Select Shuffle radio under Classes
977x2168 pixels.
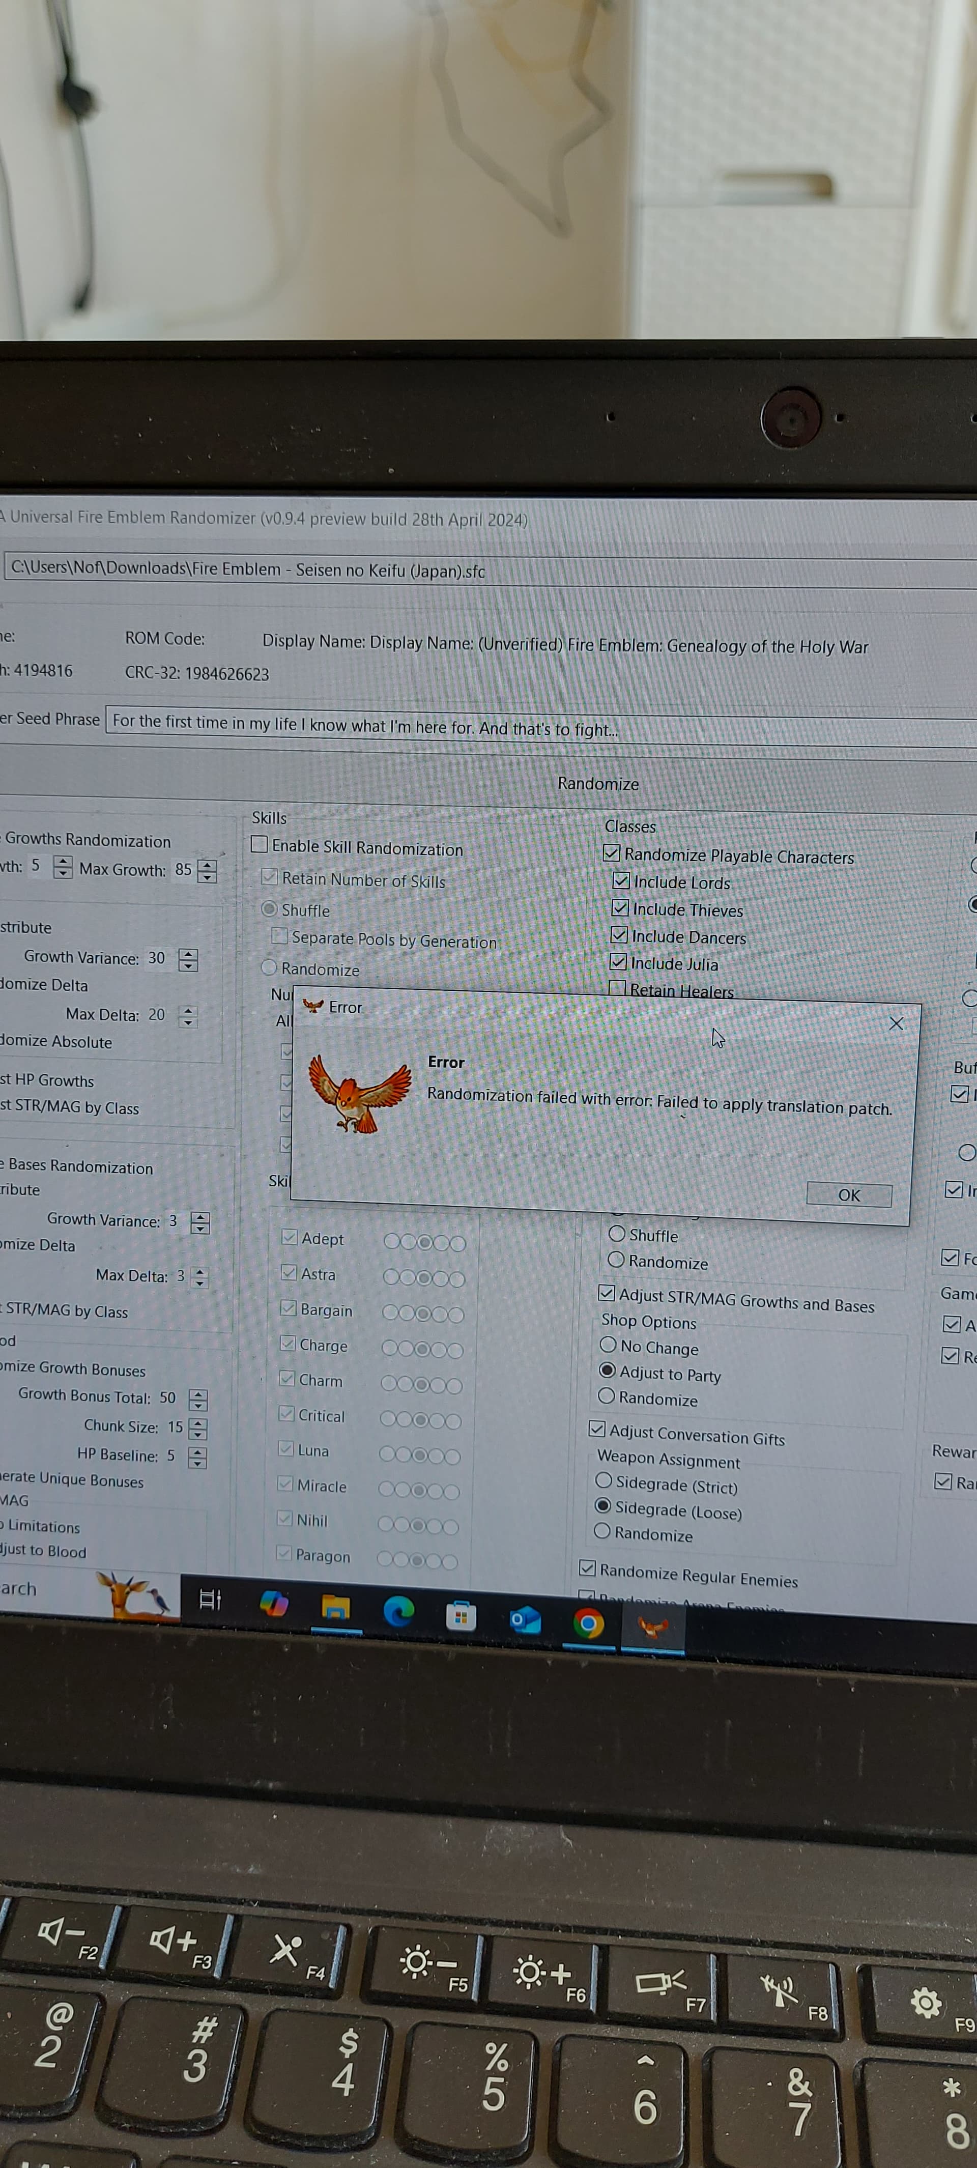[617, 1233]
